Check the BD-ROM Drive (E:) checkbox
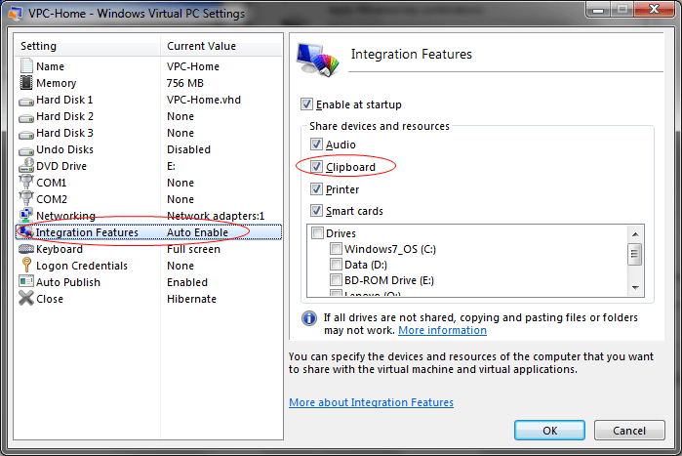Screen dimensions: 682x456 click(x=336, y=279)
